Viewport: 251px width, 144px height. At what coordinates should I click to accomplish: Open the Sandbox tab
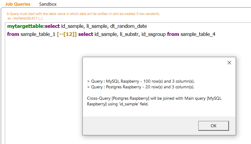pyautogui.click(x=48, y=4)
